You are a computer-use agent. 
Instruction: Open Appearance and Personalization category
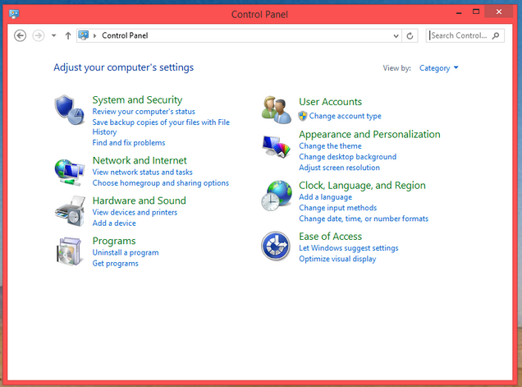pyautogui.click(x=369, y=134)
